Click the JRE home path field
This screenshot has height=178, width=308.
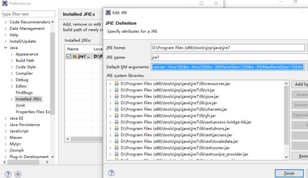click(227, 48)
